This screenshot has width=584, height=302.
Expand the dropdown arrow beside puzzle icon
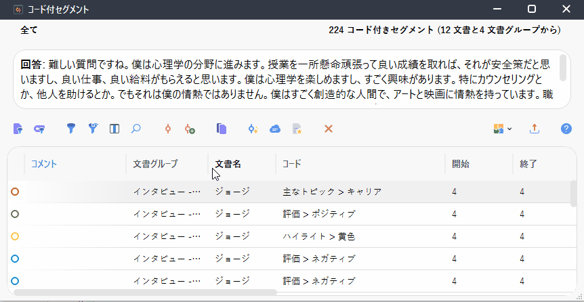pyautogui.click(x=509, y=129)
